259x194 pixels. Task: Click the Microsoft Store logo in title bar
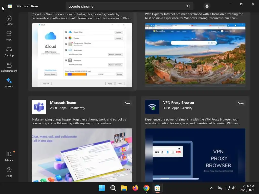click(x=10, y=6)
